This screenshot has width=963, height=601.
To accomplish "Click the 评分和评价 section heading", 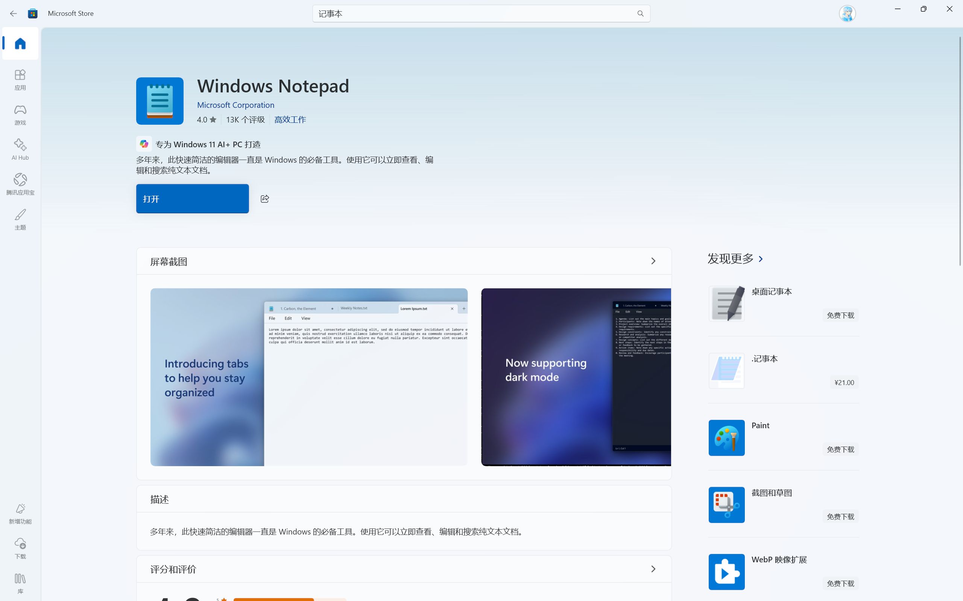I will point(173,569).
